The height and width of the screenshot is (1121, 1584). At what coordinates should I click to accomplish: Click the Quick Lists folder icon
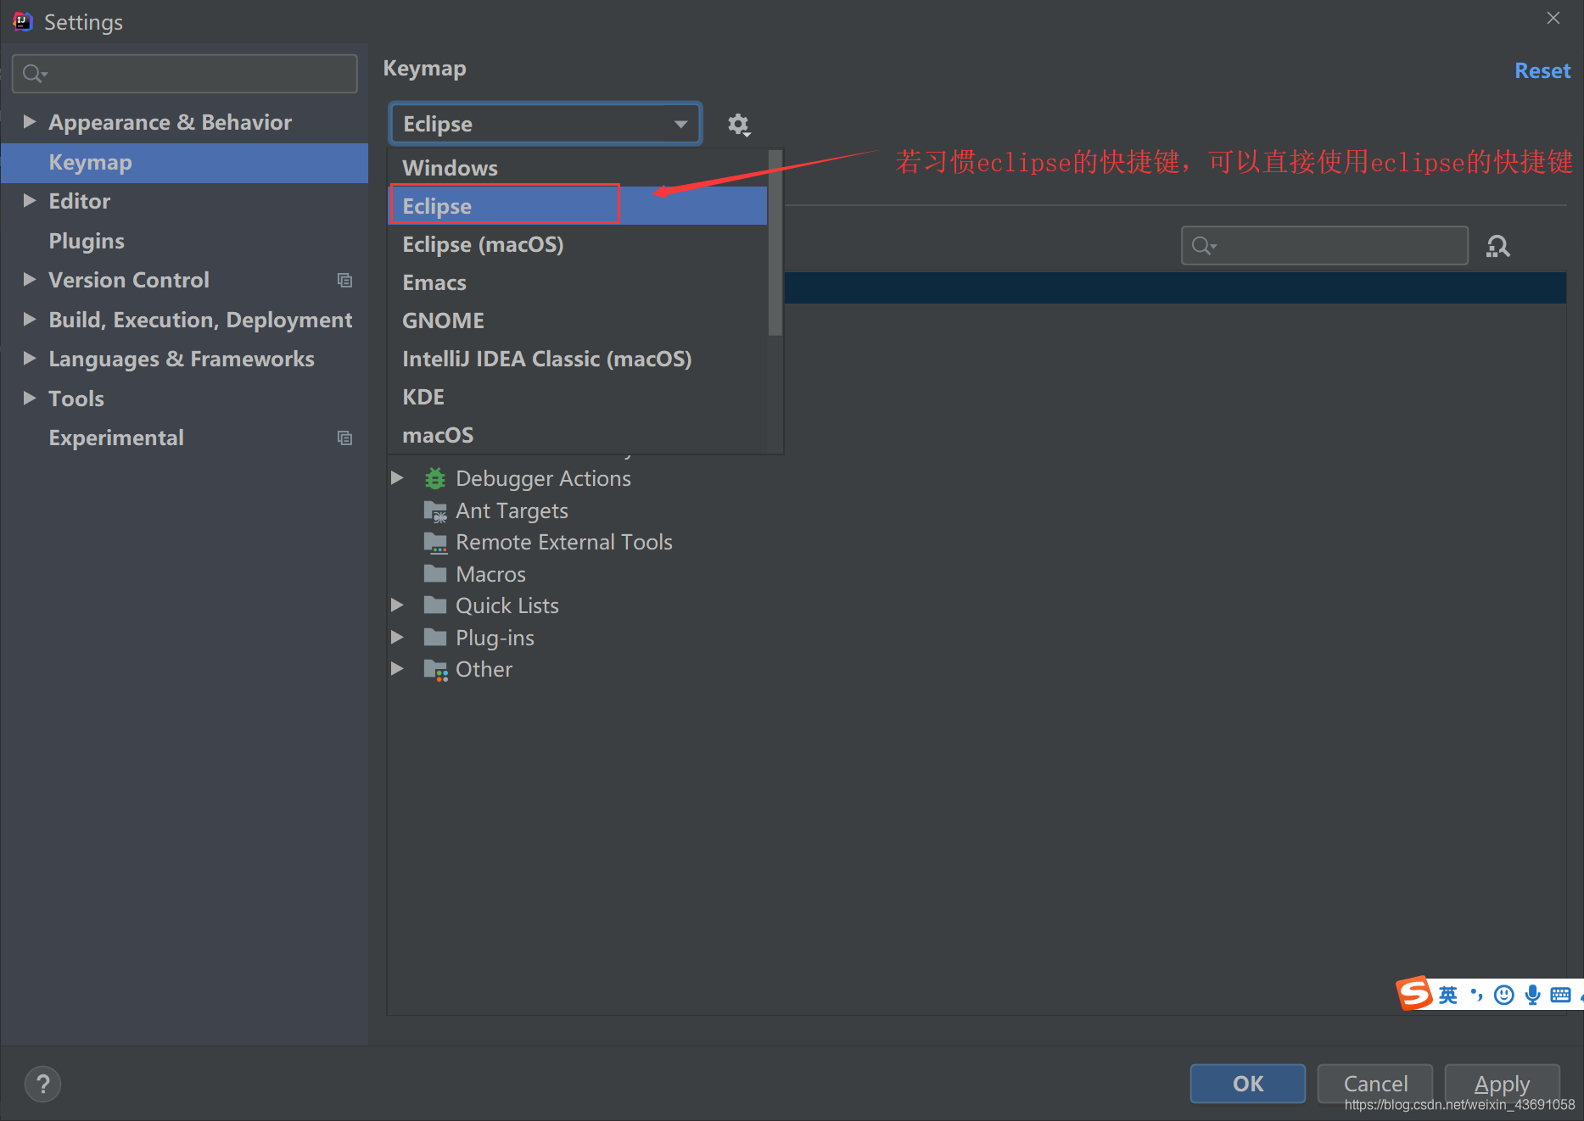(435, 605)
